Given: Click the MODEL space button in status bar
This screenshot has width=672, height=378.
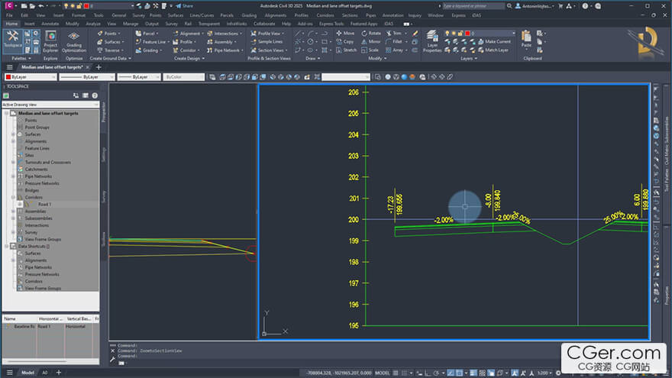Looking at the screenshot, I should click(382, 373).
